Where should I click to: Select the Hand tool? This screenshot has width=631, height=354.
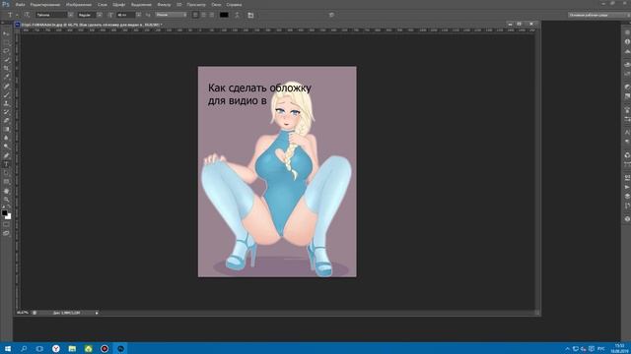coord(6,191)
